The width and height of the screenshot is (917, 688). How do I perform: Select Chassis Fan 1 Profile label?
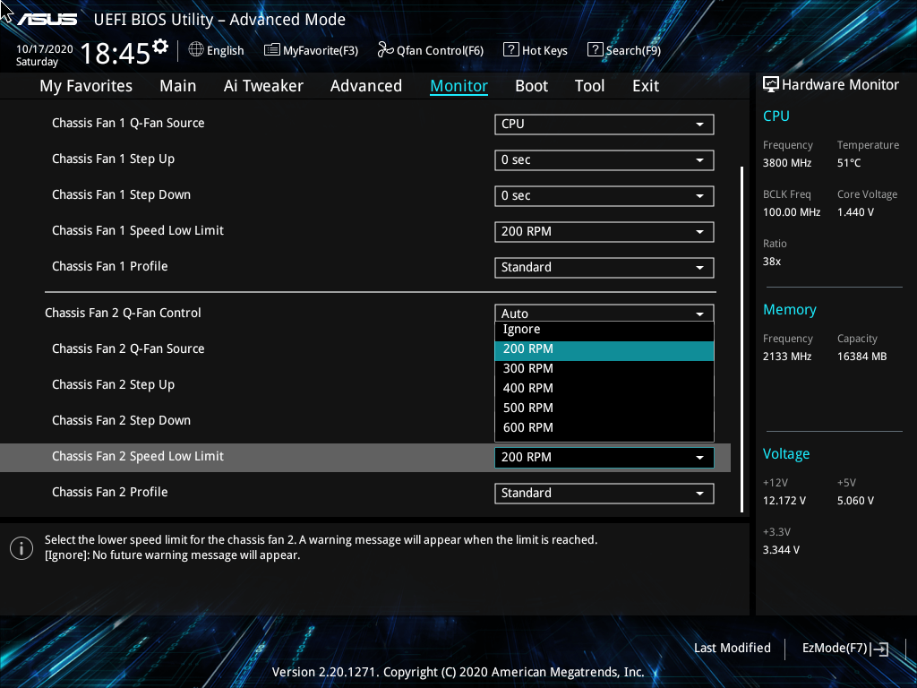tap(110, 266)
